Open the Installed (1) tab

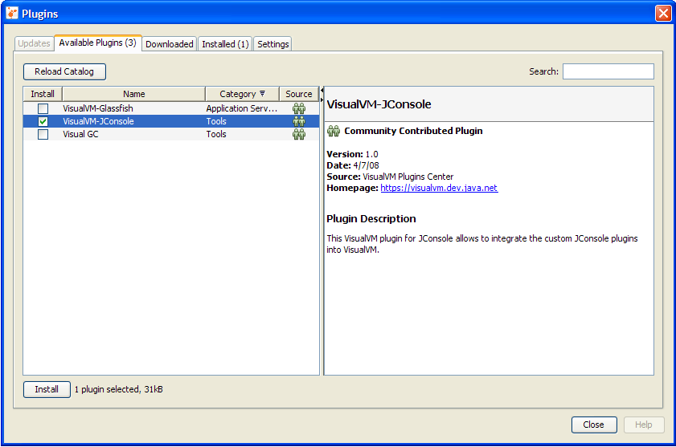[x=225, y=44]
